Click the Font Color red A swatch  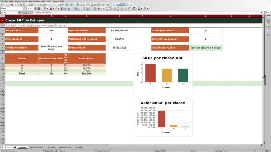point(51,8)
